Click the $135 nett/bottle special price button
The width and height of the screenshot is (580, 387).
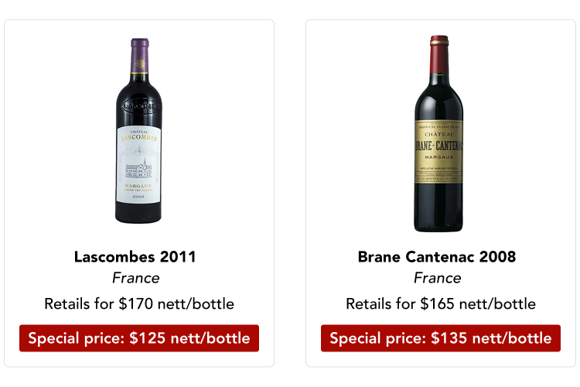(x=441, y=338)
